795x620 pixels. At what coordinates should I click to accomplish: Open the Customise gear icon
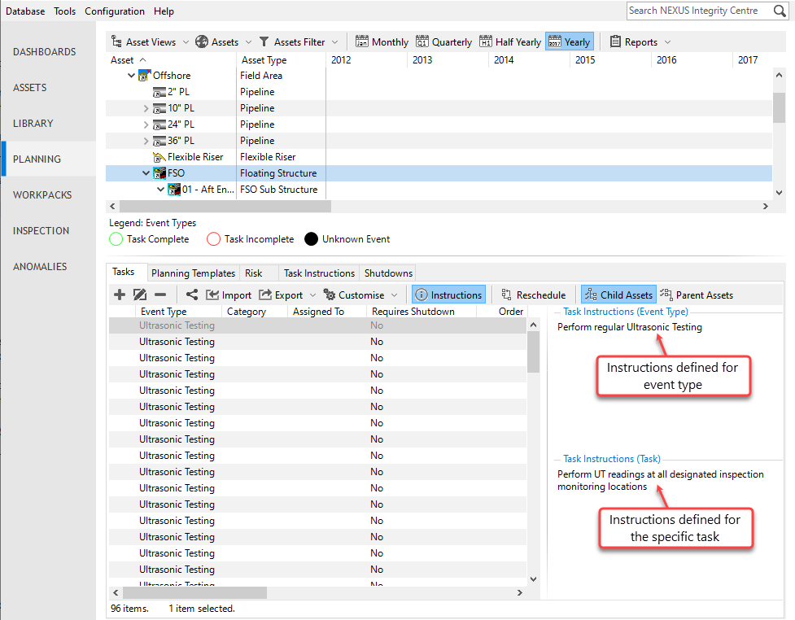329,295
